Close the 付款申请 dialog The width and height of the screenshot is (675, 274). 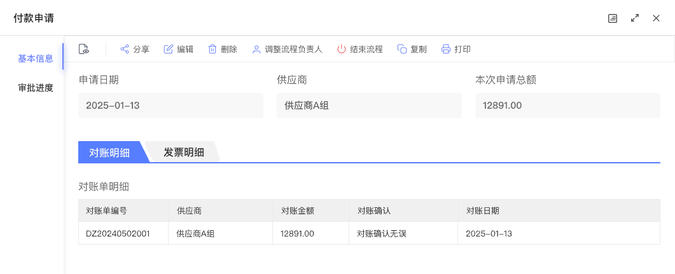[x=656, y=18]
